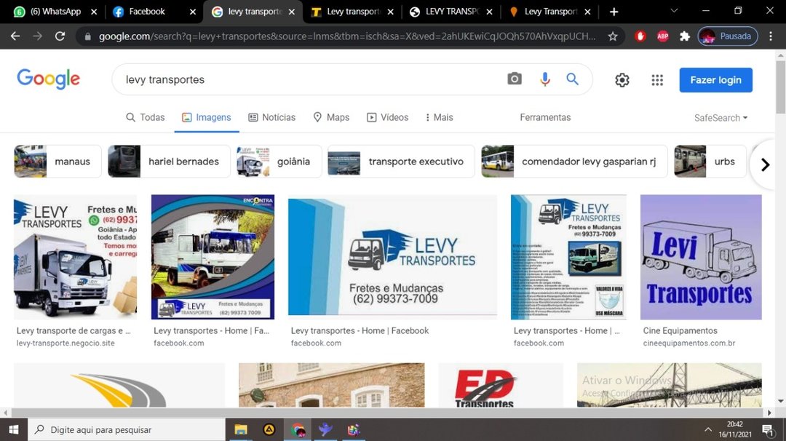Click the vertical page scrollbar thumb

[780, 86]
